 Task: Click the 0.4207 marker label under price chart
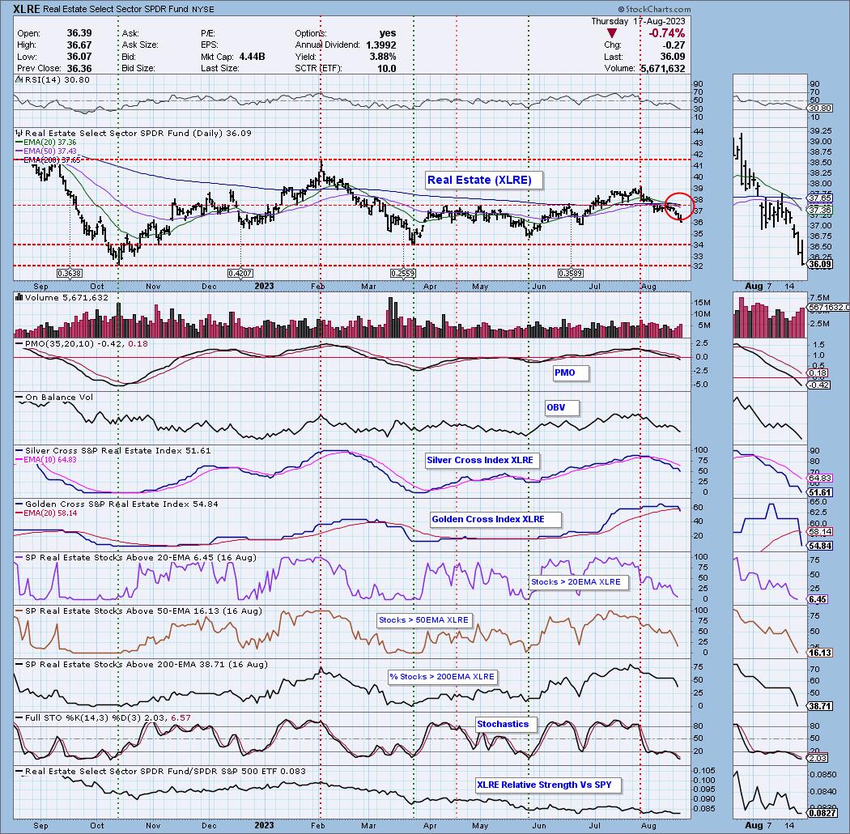[x=240, y=274]
